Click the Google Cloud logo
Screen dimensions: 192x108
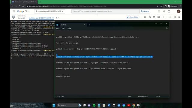[24, 11]
